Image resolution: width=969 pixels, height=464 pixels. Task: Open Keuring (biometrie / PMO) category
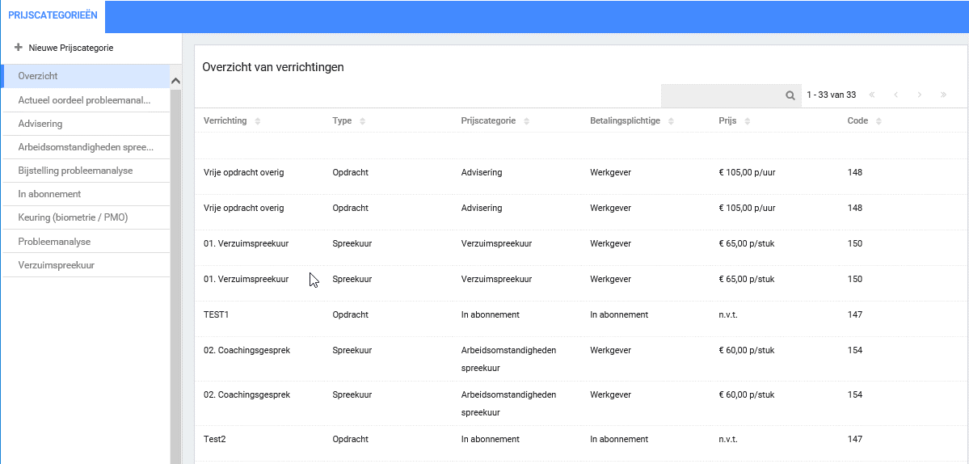click(73, 217)
